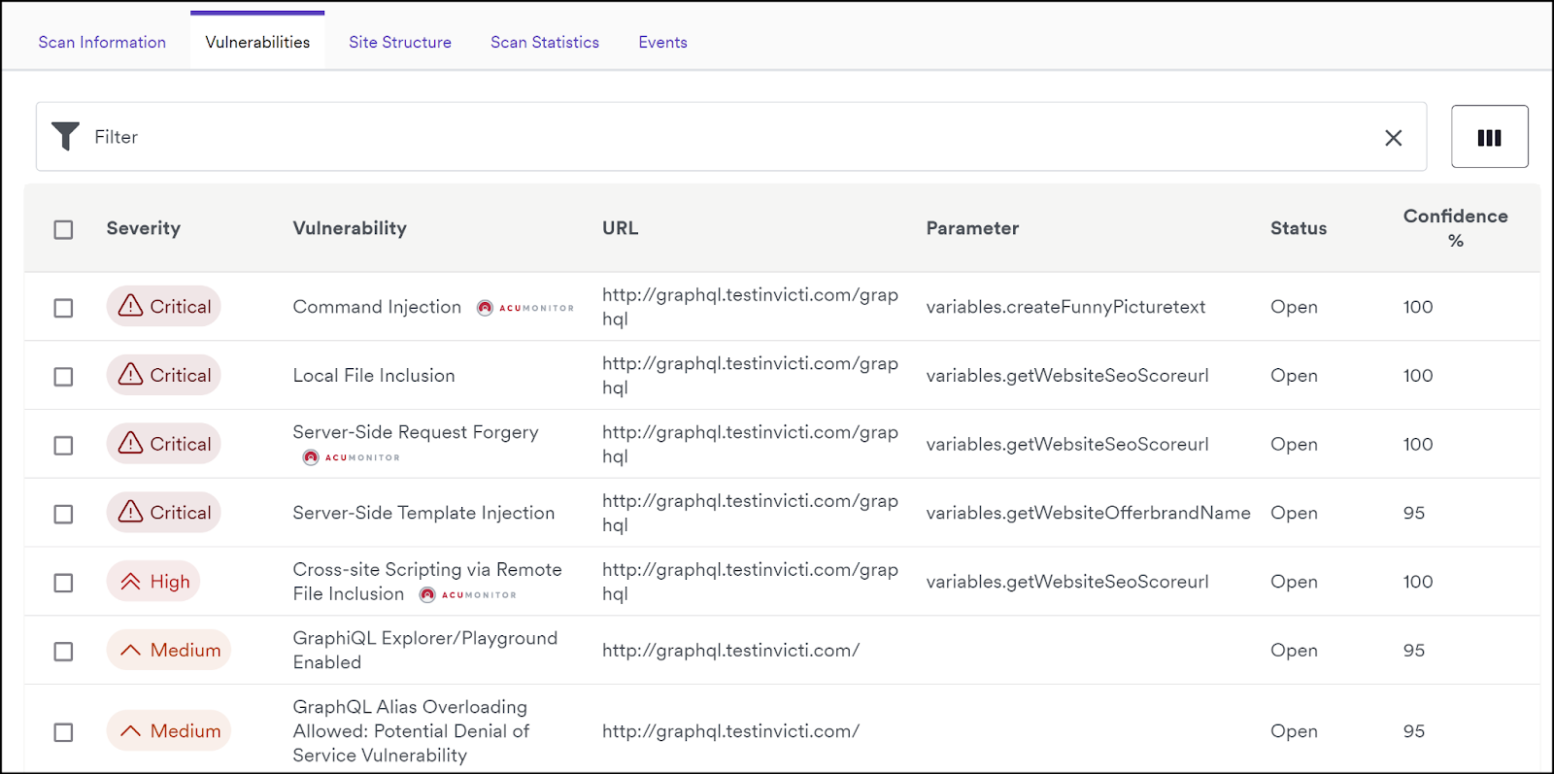Tick checkbox for GraphQL Alias Overloading row
1554x774 pixels.
pyautogui.click(x=63, y=732)
